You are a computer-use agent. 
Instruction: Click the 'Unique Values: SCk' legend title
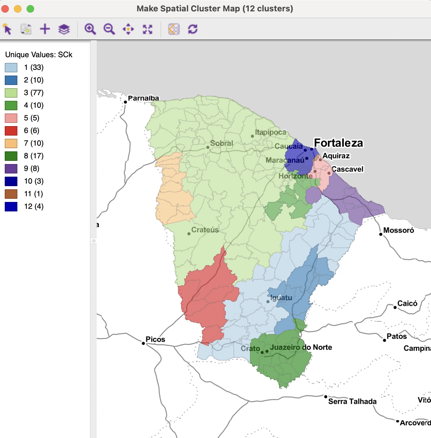[x=39, y=55]
